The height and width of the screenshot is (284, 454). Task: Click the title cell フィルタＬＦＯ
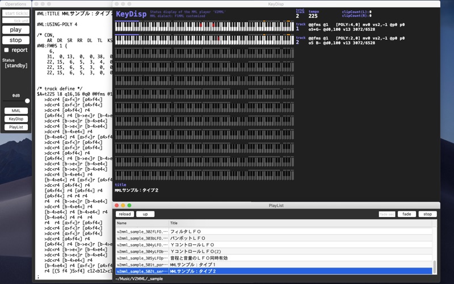(186, 232)
